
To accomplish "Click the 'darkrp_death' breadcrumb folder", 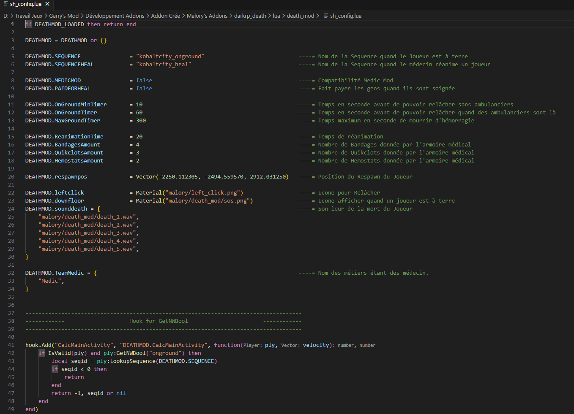I will 250,16.
